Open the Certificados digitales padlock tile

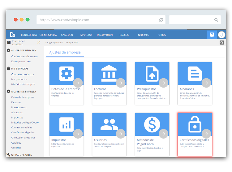[195, 124]
